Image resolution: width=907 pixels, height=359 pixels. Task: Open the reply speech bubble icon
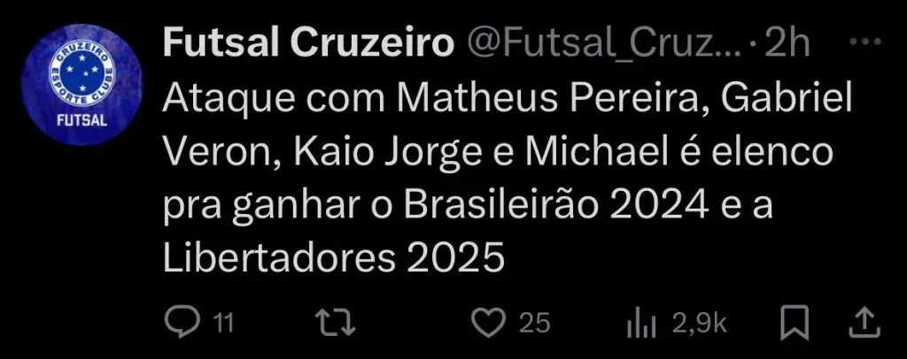pos(182,323)
